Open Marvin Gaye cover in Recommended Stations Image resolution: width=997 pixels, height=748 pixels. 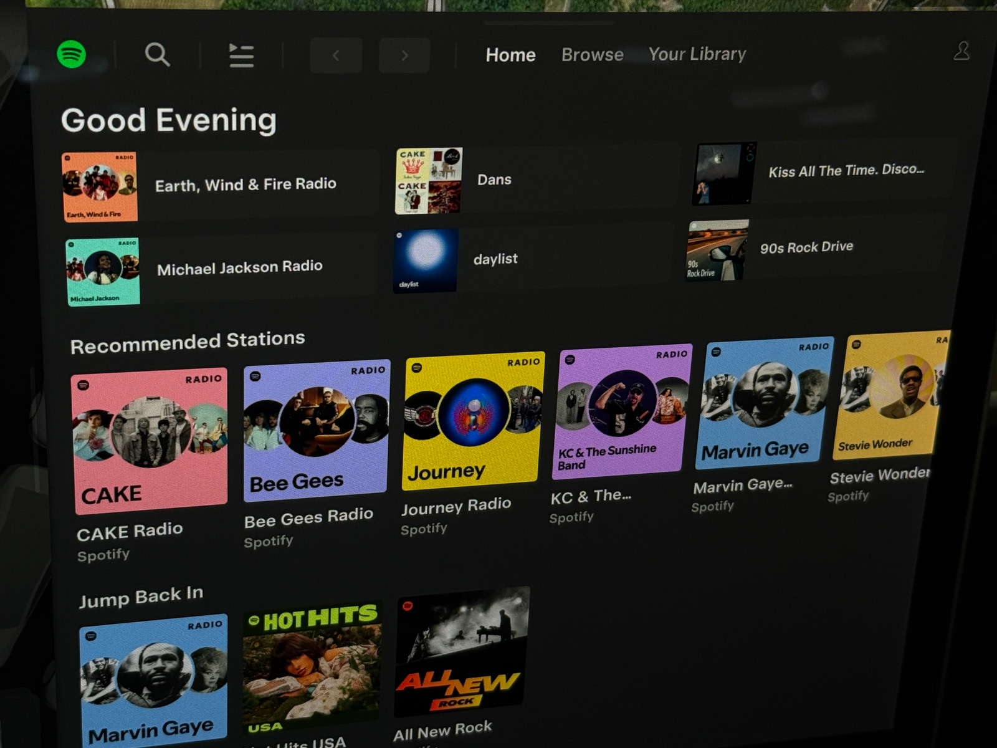point(765,403)
